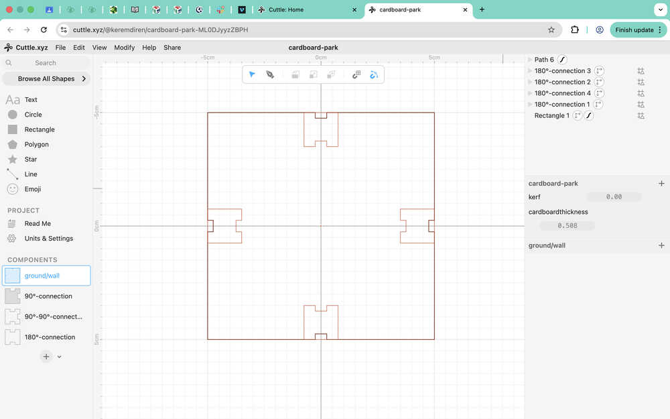
Task: Add parameter to cardboard-park project
Action: [661, 184]
